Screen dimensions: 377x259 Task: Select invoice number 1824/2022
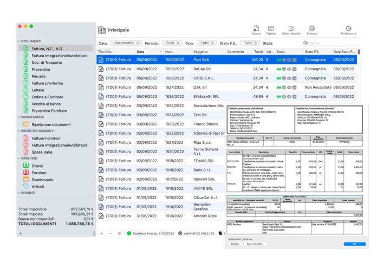pyautogui.click(x=174, y=115)
